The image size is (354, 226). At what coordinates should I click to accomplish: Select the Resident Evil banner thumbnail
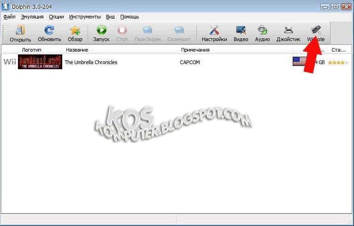(40, 62)
